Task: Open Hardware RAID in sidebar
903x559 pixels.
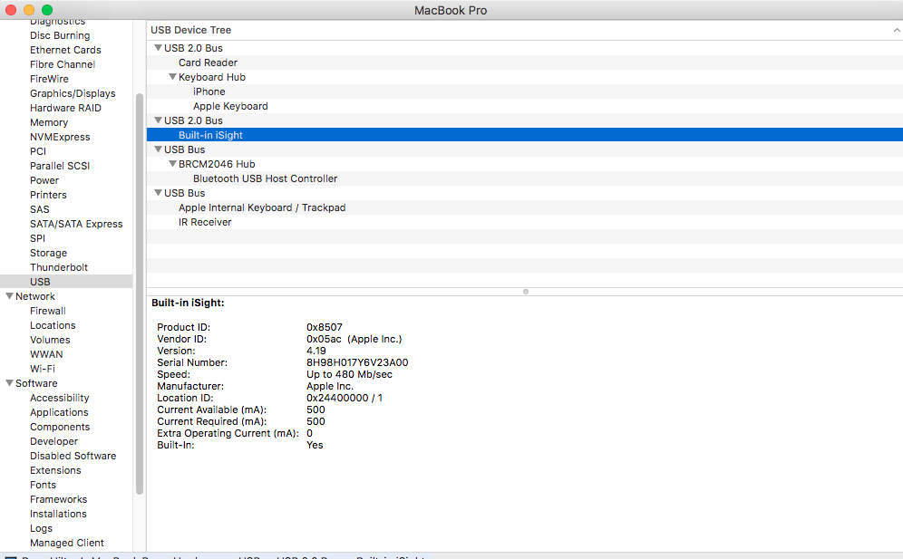Action: pyautogui.click(x=65, y=108)
